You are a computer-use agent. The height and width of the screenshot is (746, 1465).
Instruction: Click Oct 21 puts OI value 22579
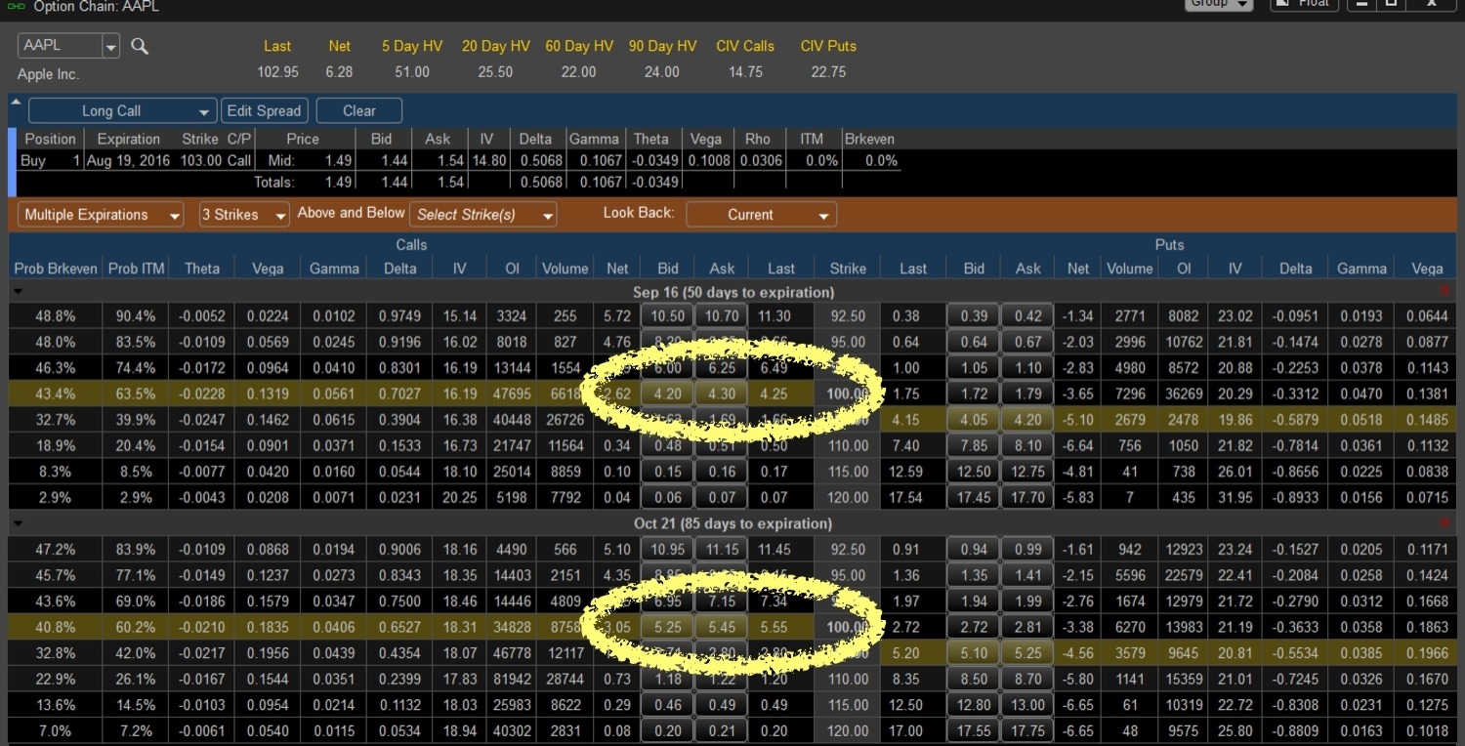[x=1184, y=575]
